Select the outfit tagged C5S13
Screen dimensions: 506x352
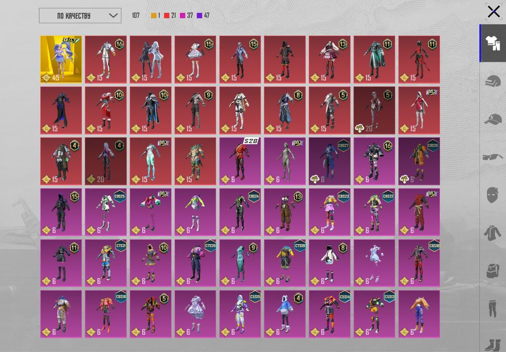pos(374,314)
